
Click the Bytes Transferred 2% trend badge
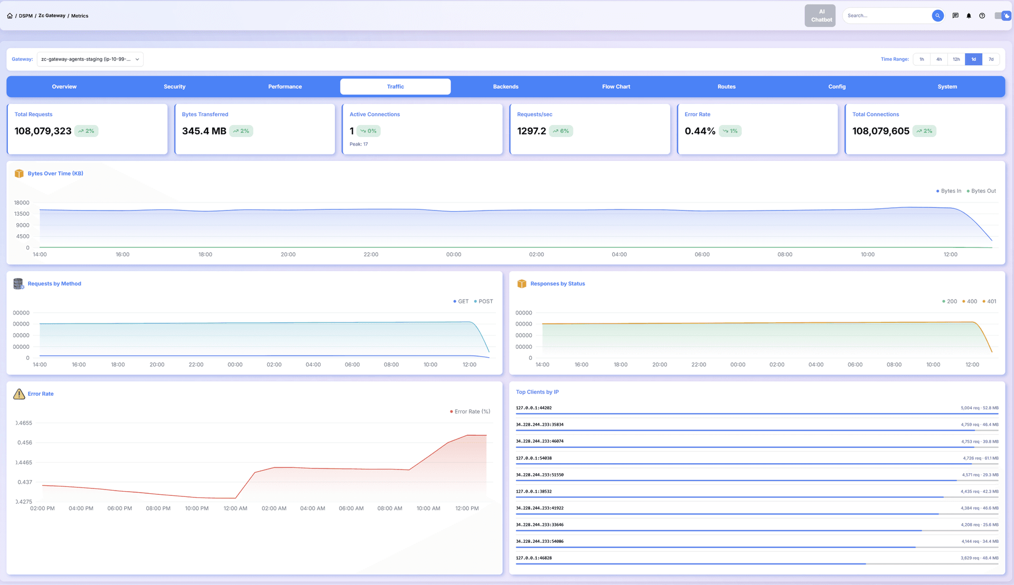click(241, 131)
